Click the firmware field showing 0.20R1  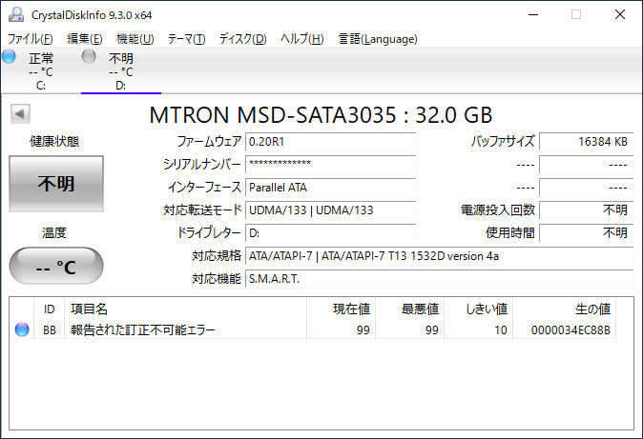[330, 142]
